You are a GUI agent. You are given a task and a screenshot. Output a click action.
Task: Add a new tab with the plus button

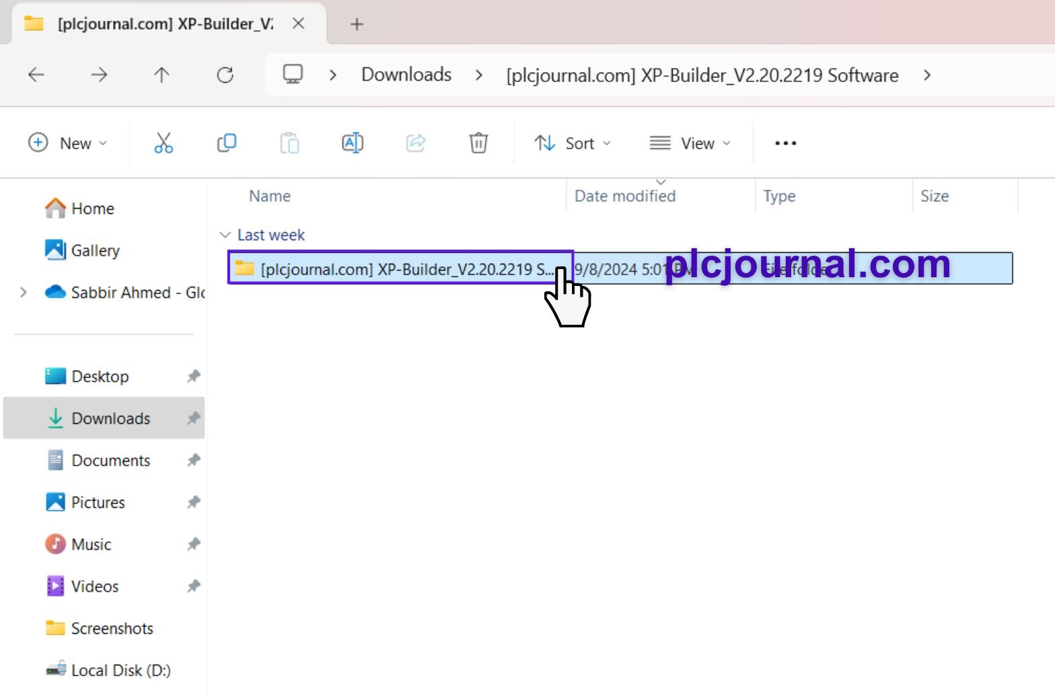pos(357,24)
